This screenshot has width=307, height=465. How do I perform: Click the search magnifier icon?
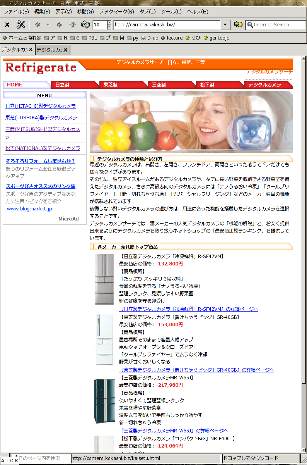pyautogui.click(x=250, y=25)
